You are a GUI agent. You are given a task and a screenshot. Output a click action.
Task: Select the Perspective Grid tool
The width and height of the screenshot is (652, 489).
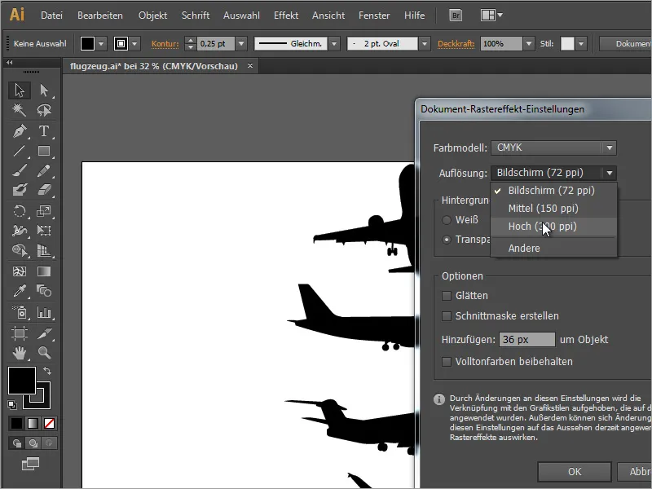click(x=44, y=250)
